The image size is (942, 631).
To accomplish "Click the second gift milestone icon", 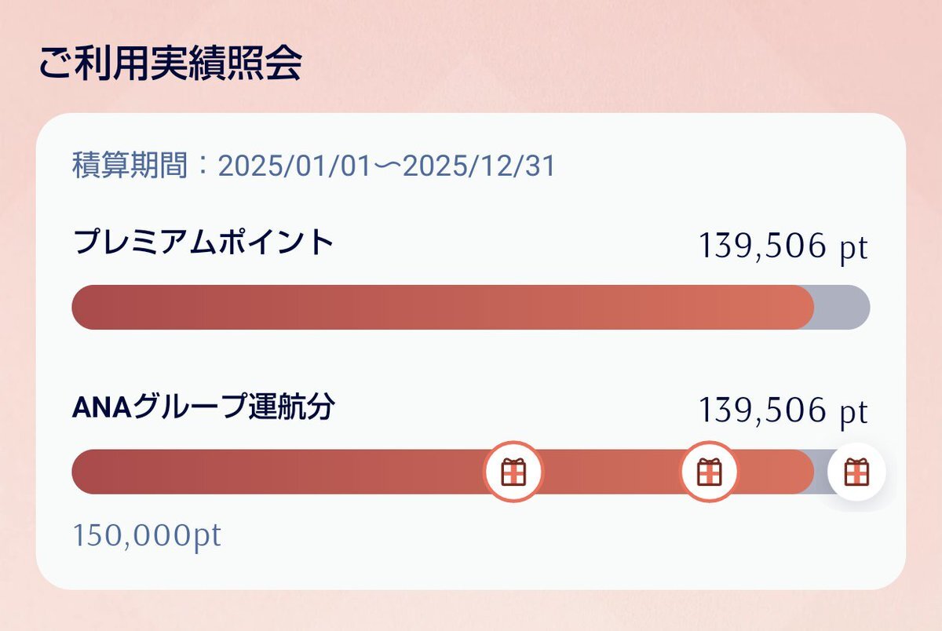I will tap(709, 472).
